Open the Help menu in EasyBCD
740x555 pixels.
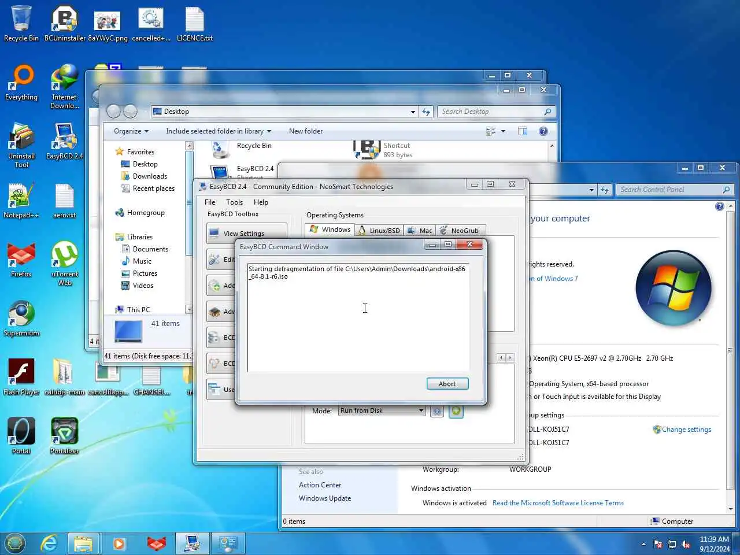[x=261, y=202]
